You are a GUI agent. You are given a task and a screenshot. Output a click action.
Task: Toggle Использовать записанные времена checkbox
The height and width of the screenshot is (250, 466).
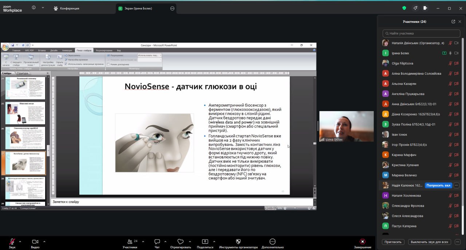tap(66, 64)
